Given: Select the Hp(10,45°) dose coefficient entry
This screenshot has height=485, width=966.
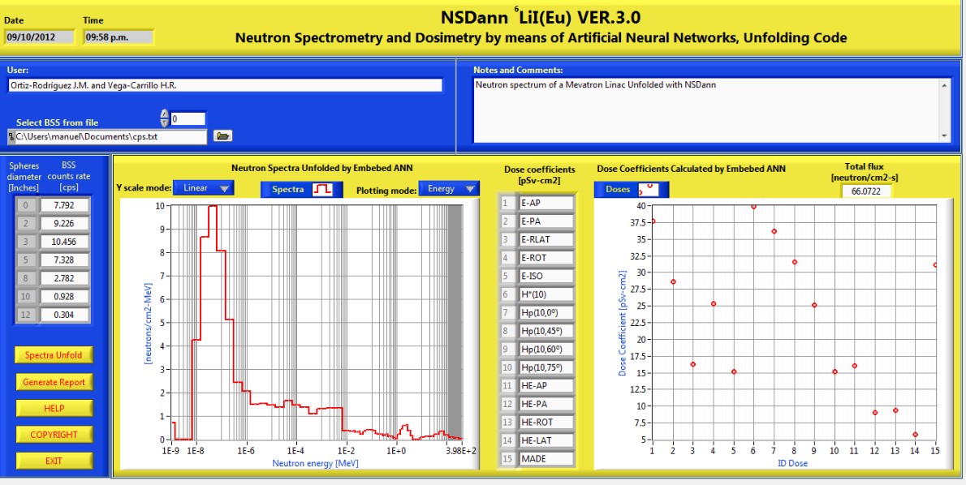Looking at the screenshot, I should 546,331.
